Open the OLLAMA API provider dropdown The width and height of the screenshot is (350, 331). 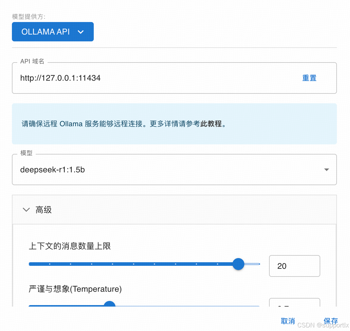coord(53,32)
